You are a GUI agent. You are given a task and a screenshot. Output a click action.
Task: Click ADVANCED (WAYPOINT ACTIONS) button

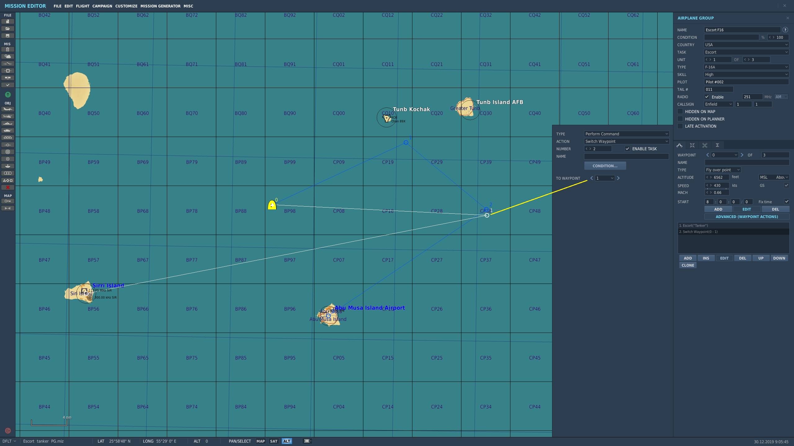tap(747, 216)
